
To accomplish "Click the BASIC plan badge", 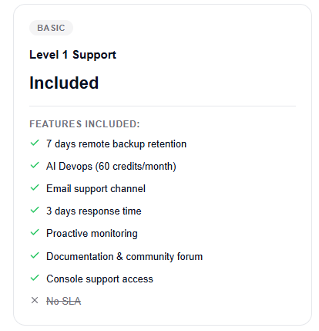I will pyautogui.click(x=51, y=28).
